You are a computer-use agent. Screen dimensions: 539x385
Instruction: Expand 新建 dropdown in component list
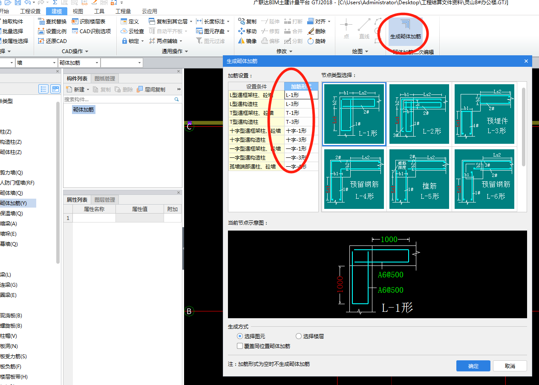pos(88,89)
